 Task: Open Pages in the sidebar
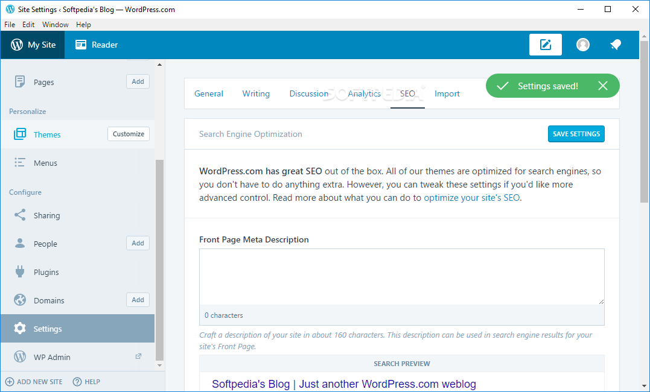tap(43, 82)
